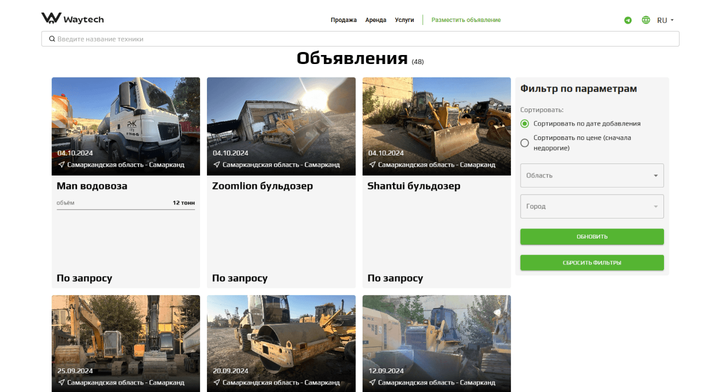The height and width of the screenshot is (392, 720).
Task: Click the Сортировать: label
Action: (x=542, y=109)
